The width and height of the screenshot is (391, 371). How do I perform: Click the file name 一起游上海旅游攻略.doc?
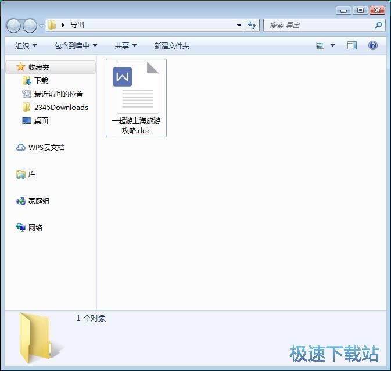(136, 126)
